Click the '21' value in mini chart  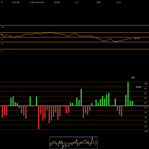[x=96, y=141]
